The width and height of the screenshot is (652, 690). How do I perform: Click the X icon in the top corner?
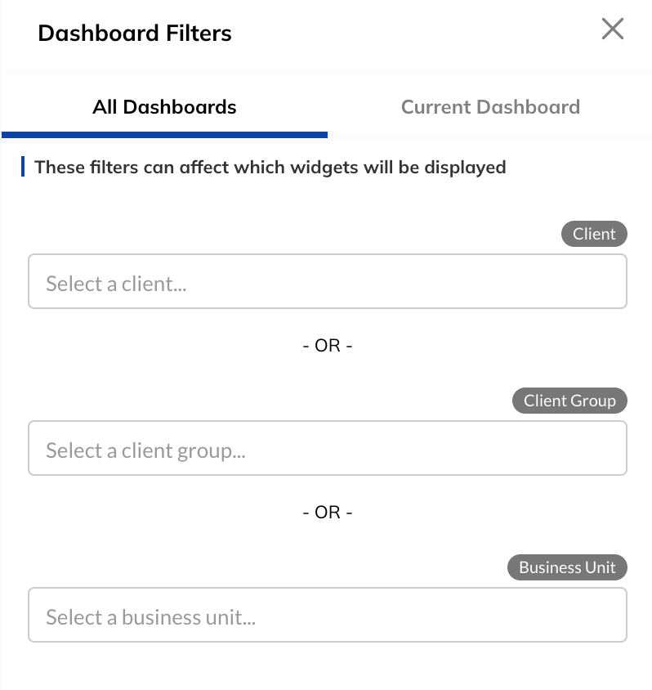point(613,29)
